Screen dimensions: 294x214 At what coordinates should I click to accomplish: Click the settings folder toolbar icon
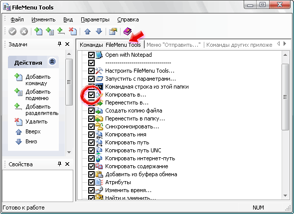click(113, 31)
